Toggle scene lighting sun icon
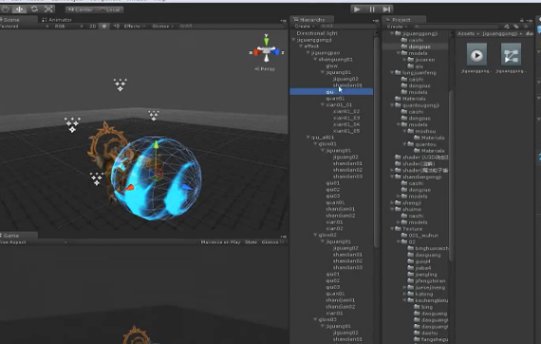 pos(103,27)
